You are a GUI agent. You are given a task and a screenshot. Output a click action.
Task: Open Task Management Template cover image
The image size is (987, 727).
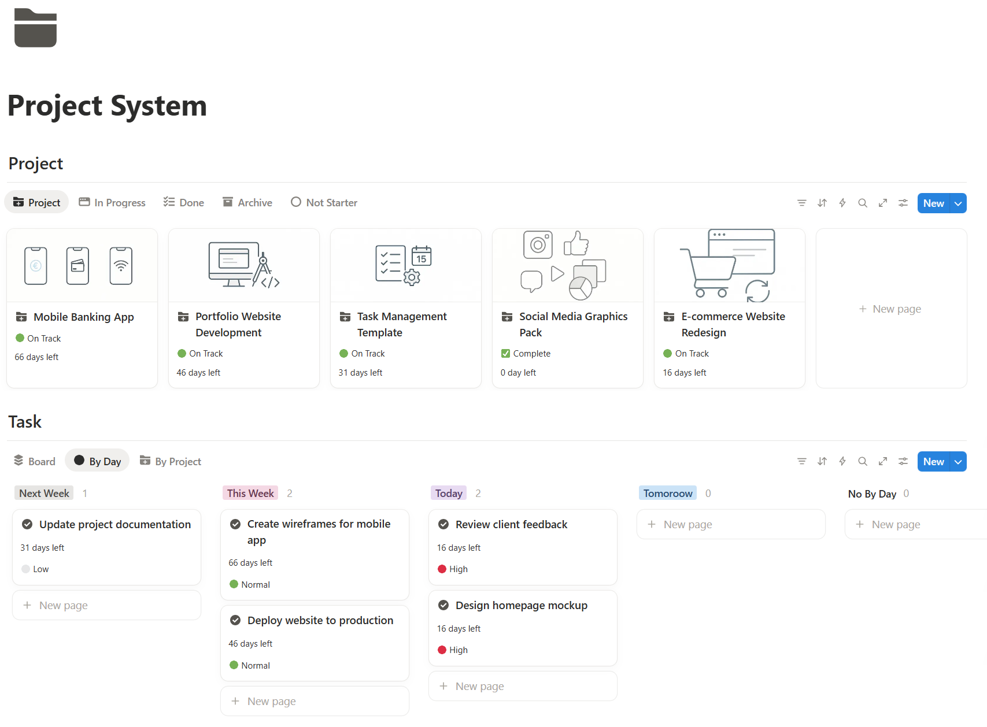[x=406, y=265]
